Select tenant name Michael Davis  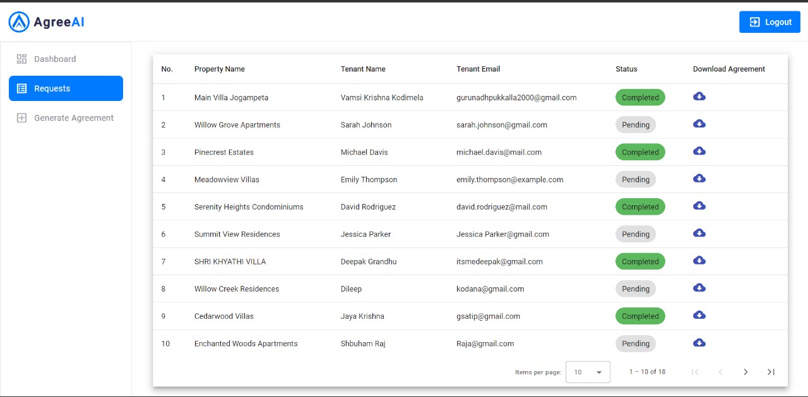[364, 152]
